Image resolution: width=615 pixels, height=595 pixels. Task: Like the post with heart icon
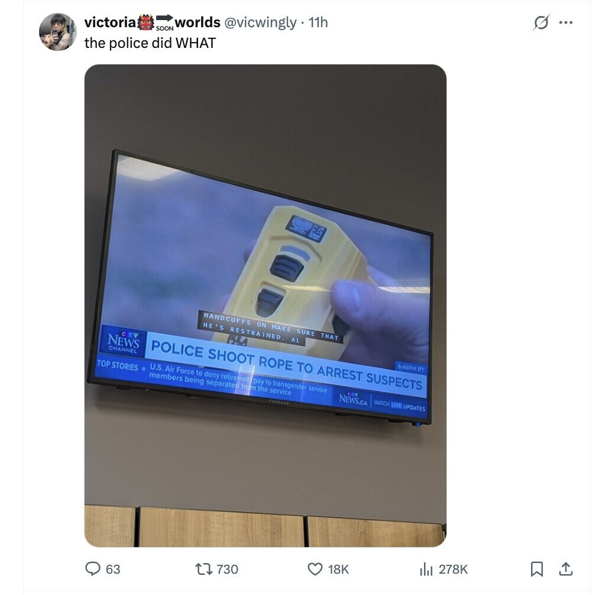click(x=315, y=569)
